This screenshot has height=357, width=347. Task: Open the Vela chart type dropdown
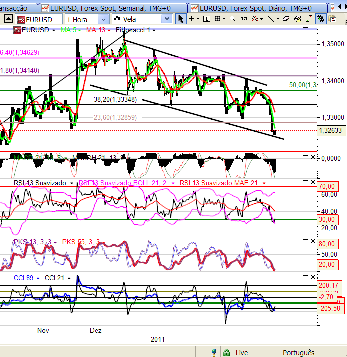point(167,19)
